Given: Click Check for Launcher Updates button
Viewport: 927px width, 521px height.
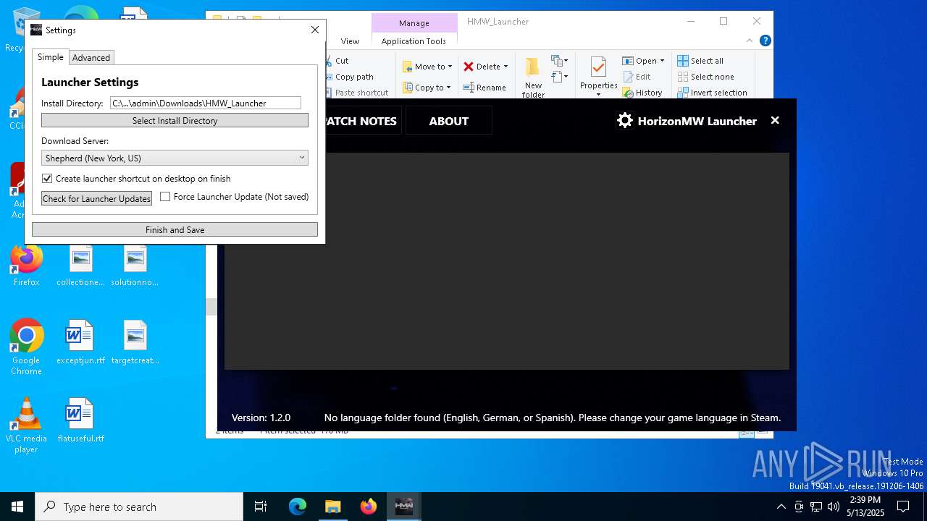Looking at the screenshot, I should pyautogui.click(x=96, y=198).
